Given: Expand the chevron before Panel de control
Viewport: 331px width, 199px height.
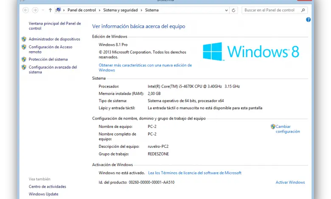Looking at the screenshot, I should coord(64,10).
